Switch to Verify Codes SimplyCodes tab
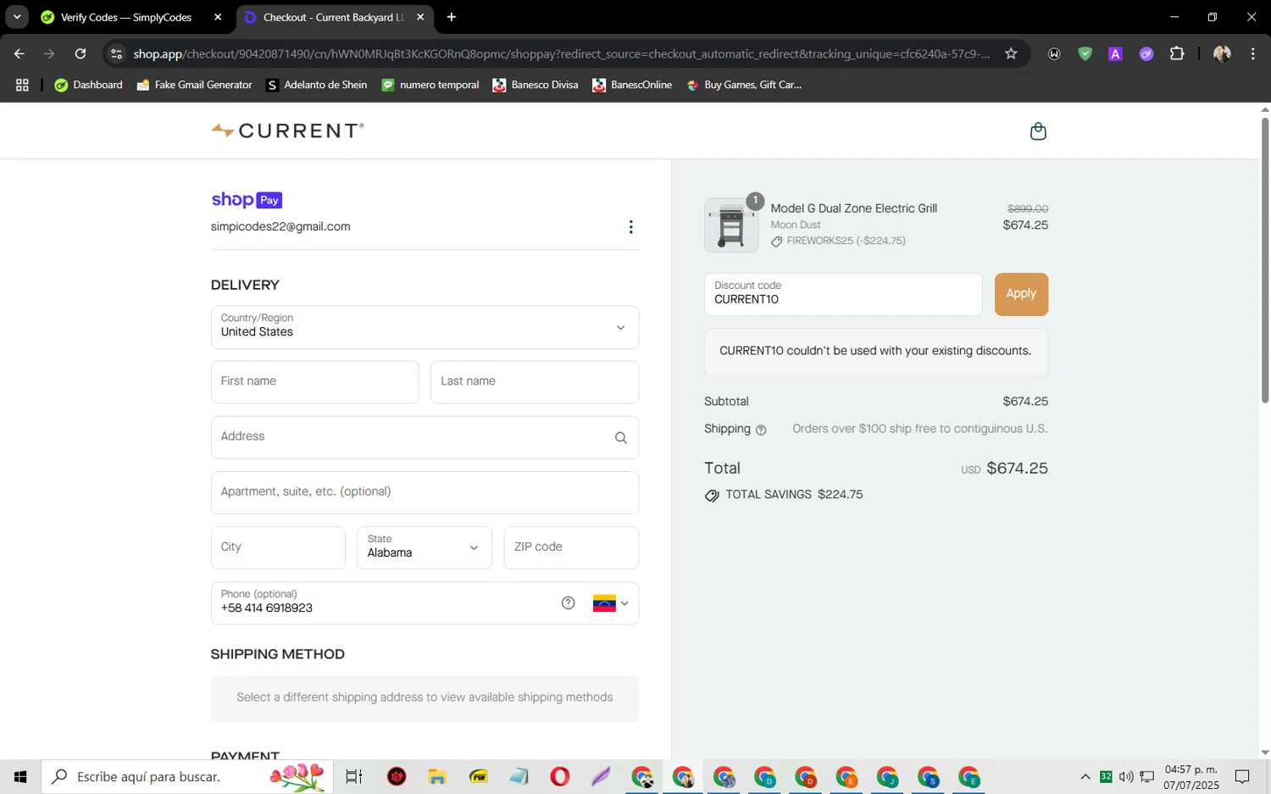The width and height of the screenshot is (1271, 794). point(125,17)
